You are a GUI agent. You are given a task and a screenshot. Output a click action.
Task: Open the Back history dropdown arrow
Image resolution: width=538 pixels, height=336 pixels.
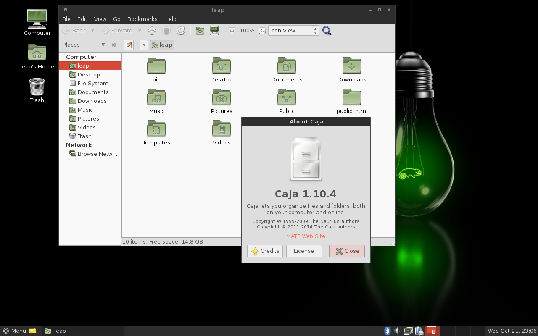[x=92, y=31]
